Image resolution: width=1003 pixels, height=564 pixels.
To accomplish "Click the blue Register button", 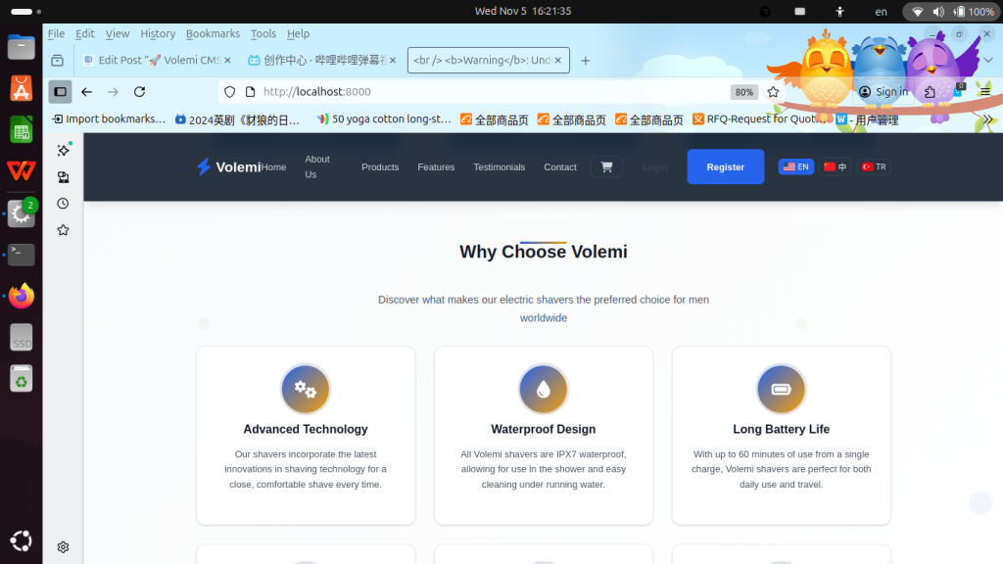I will 725,166.
